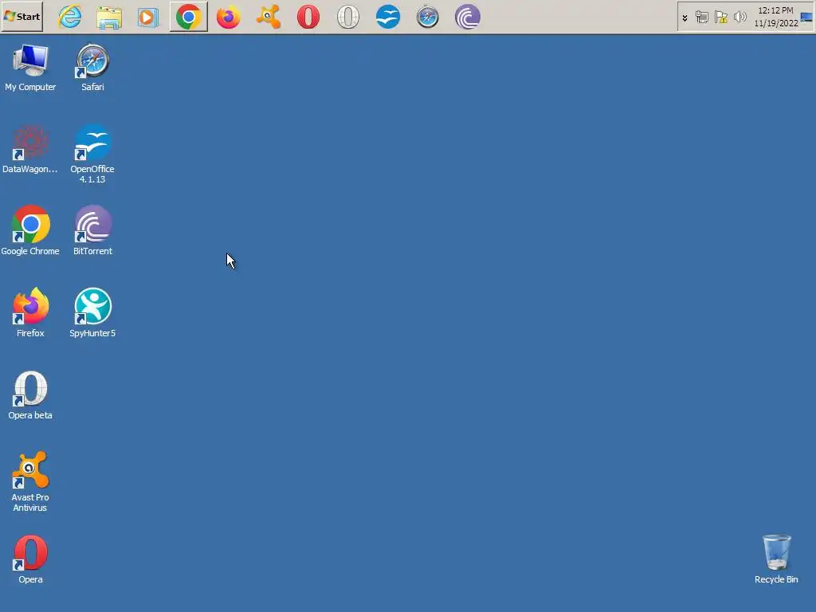The width and height of the screenshot is (816, 612).
Task: Launch Safari compass icon in the taskbar
Action: click(428, 17)
